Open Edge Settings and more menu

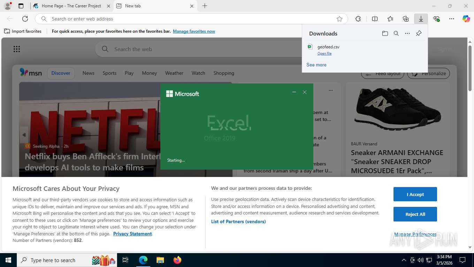452,19
